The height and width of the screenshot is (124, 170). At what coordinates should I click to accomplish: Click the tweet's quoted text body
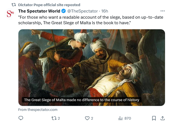tap(78, 20)
